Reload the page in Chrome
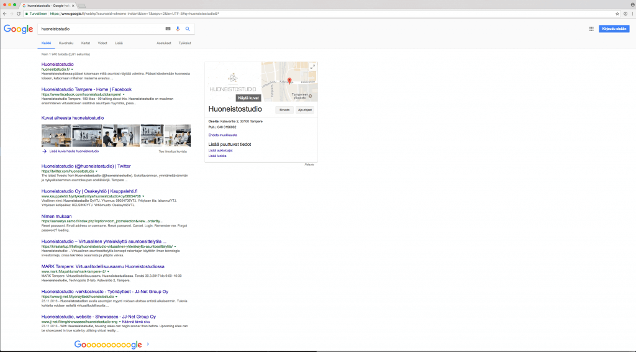The image size is (636, 352). 19,13
